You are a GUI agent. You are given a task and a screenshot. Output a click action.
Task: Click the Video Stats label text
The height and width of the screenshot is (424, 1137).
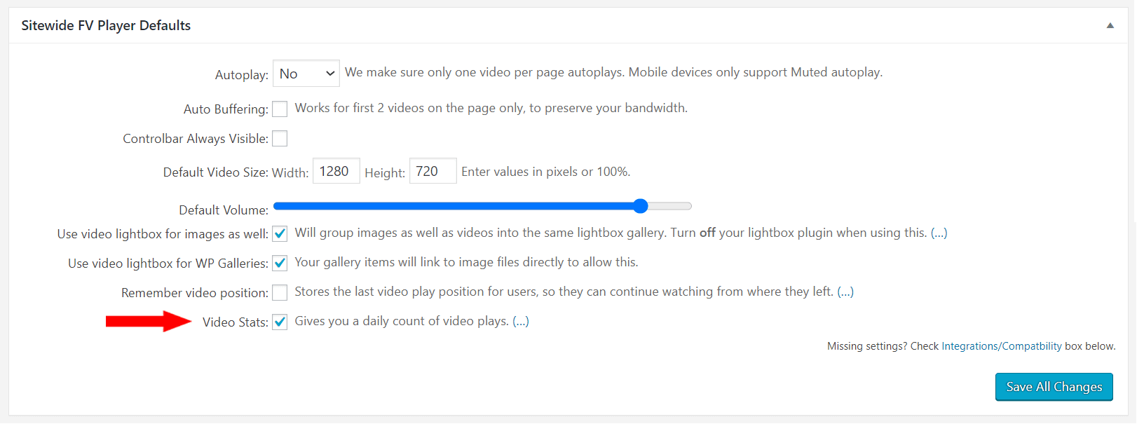[x=235, y=322]
